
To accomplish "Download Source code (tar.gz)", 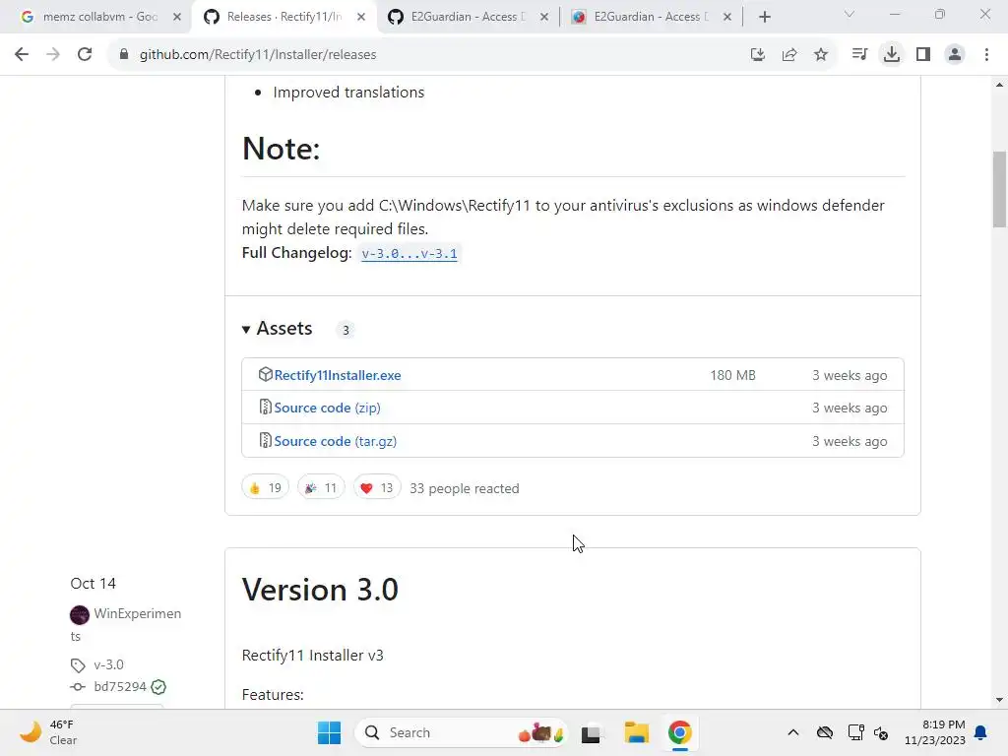I will coord(336,441).
